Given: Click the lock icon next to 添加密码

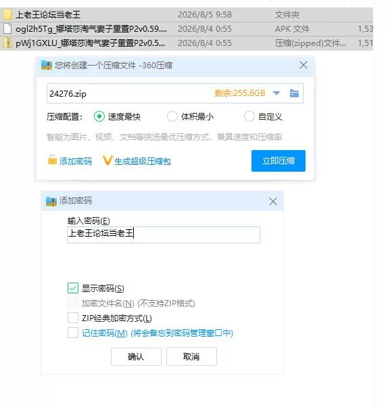Looking at the screenshot, I should click(x=52, y=160).
